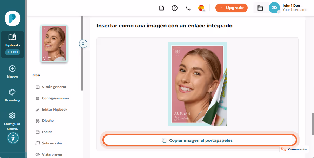Click the phone contact icon
Screen dimensions: 314x158
(x=188, y=8)
